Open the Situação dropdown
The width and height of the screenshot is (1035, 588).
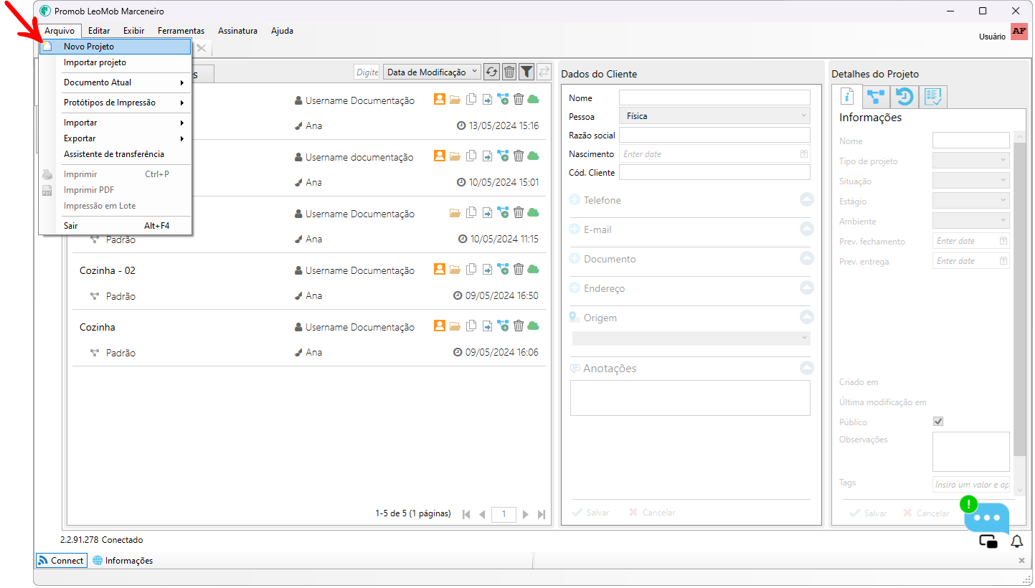971,181
